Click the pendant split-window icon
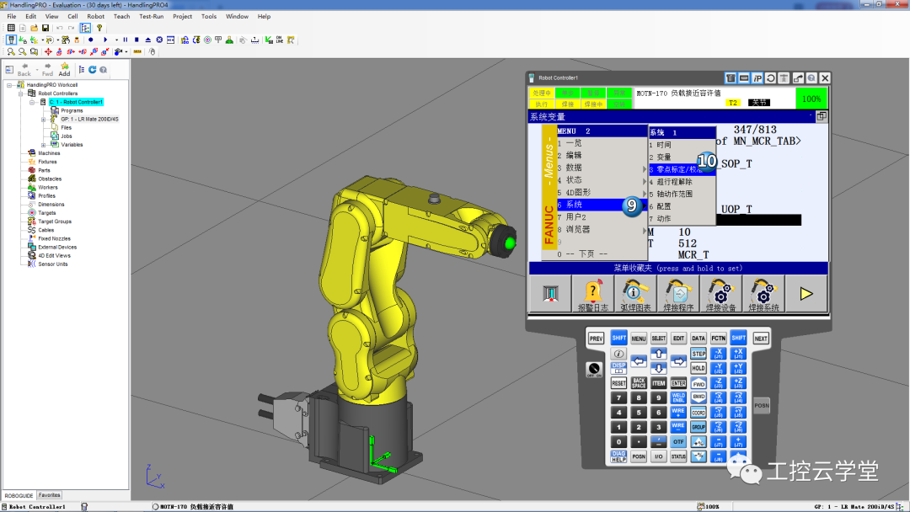Image resolution: width=910 pixels, height=512 pixels. click(x=822, y=116)
